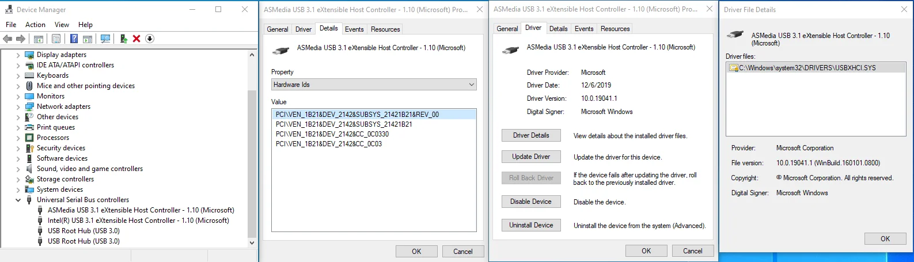Screen dimensions: 914x262
Task: Select the PCI\VEN_1B21&DEV_2142&SUBSYS_21421B21 value without REV_00
Action: (374, 124)
